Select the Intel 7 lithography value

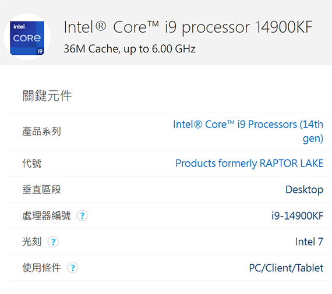(x=309, y=242)
